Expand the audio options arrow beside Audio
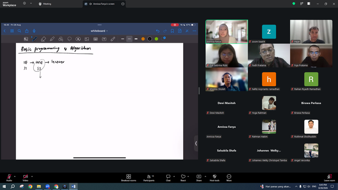 [x=15, y=176]
